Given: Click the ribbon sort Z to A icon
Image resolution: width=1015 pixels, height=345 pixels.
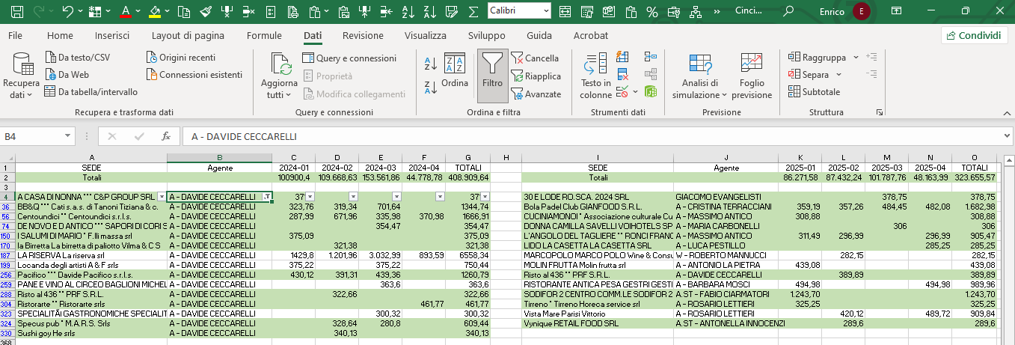Looking at the screenshot, I should click(x=431, y=87).
